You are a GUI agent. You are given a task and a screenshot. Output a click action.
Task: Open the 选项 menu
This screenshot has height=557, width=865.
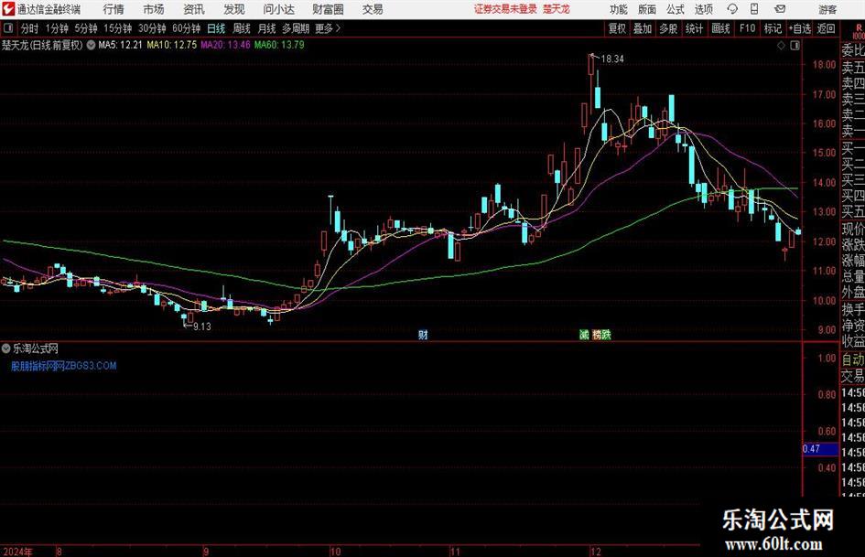[703, 9]
